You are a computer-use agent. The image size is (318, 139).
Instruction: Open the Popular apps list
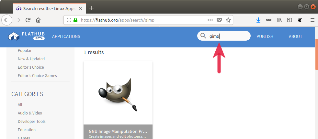(x=25, y=51)
